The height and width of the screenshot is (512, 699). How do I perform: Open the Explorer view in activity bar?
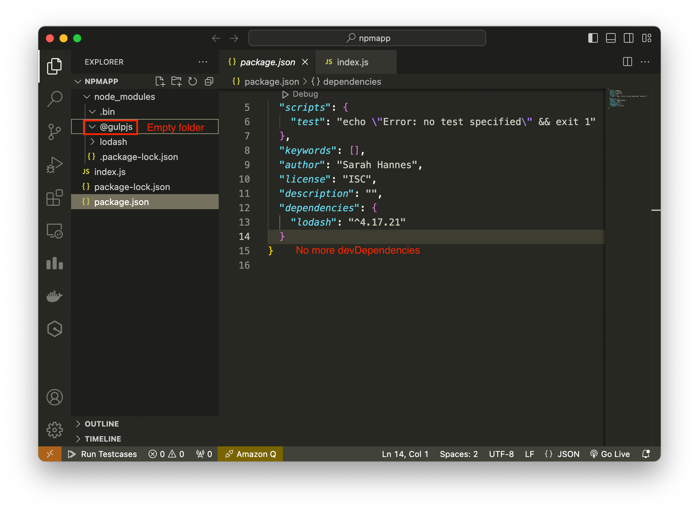[x=54, y=66]
